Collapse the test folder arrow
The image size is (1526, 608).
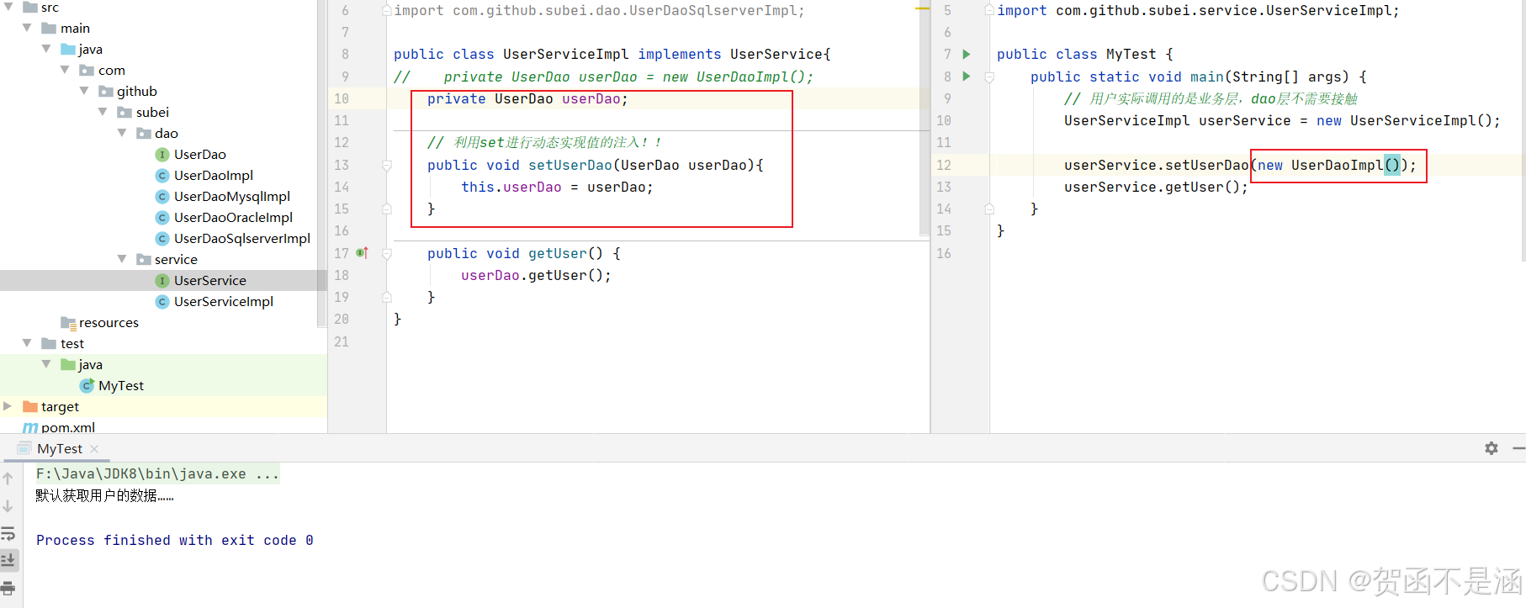coord(28,343)
